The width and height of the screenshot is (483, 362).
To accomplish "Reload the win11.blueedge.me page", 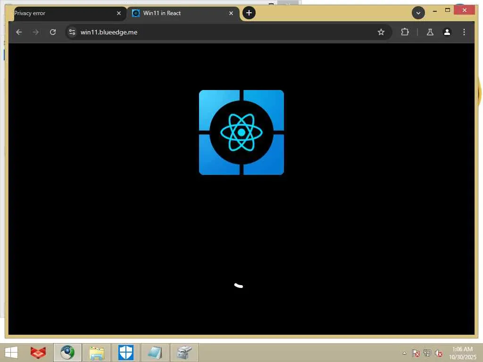I will point(53,32).
